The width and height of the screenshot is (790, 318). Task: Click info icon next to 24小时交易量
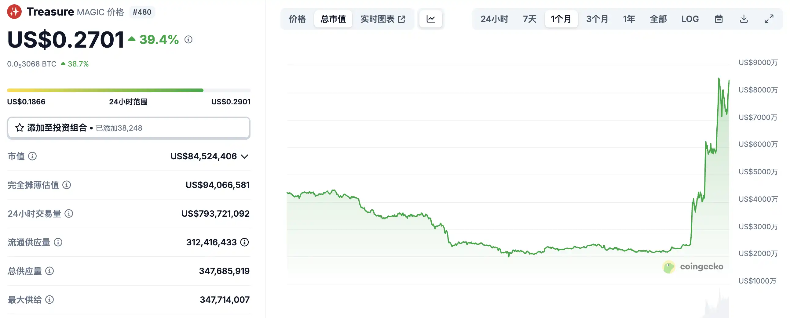(x=69, y=214)
